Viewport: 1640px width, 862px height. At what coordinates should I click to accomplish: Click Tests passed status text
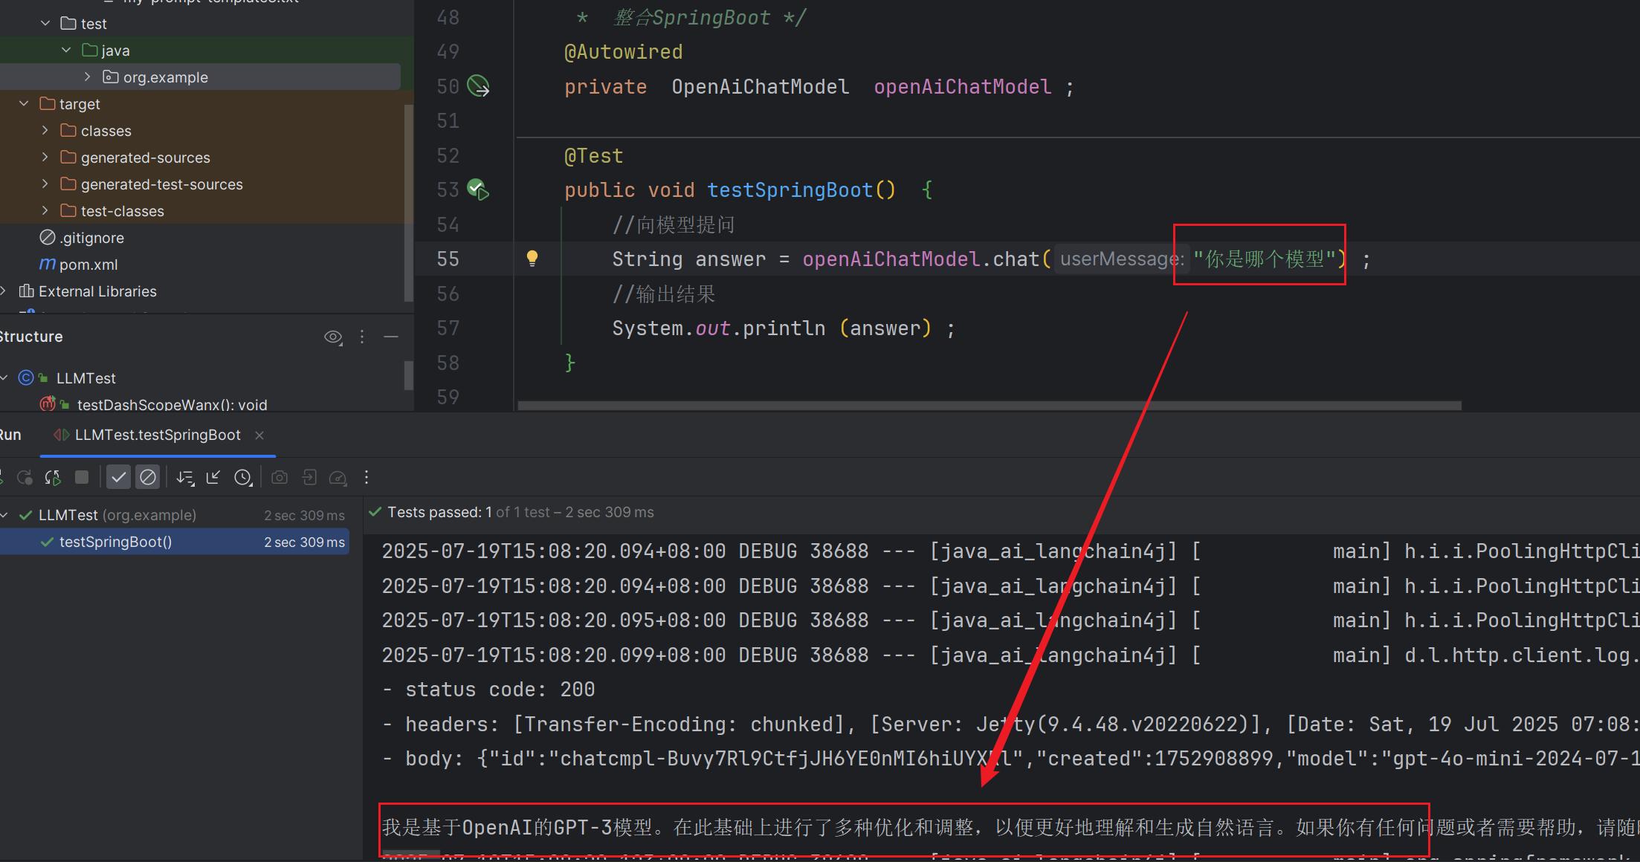(520, 512)
